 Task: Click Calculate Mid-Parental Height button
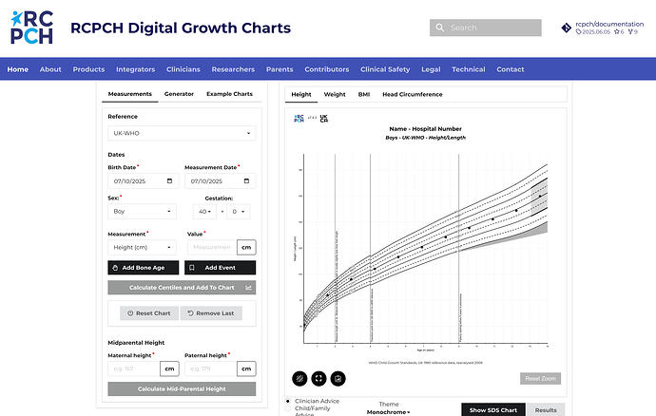click(x=182, y=388)
